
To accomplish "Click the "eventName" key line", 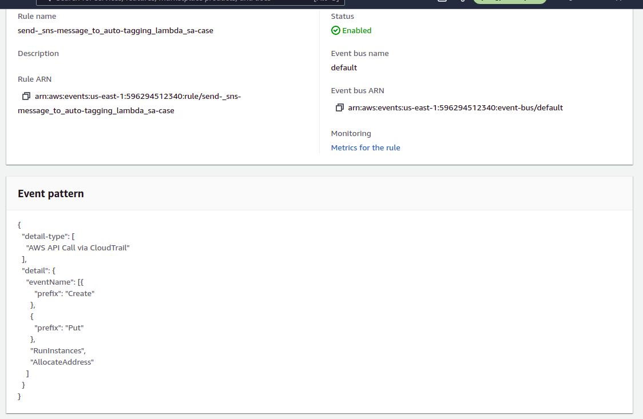I will coord(55,282).
